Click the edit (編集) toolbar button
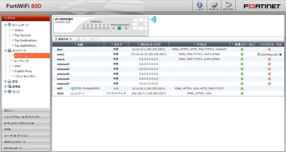Viewport: 286px width, 152px height. click(x=82, y=39)
